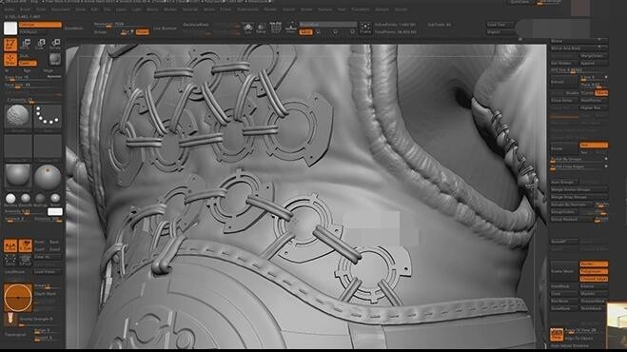This screenshot has height=352, width=627.
Task: Open the right material sphere with orange dot
Action: click(48, 178)
